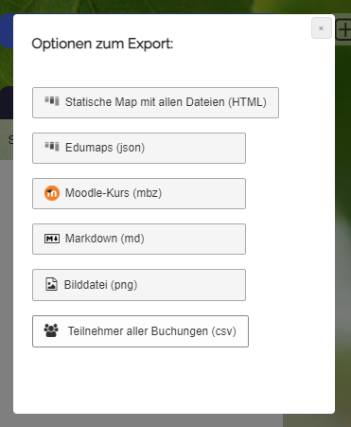Export as Moodle-Kurs (mbz)
The image size is (351, 427).
tap(139, 193)
